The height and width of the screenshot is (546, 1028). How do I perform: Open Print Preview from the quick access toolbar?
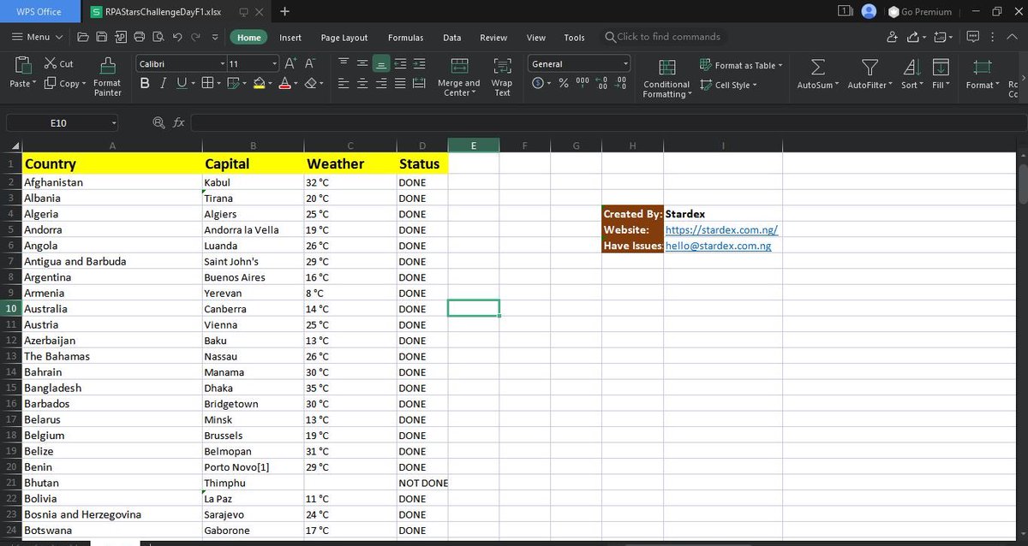point(158,38)
